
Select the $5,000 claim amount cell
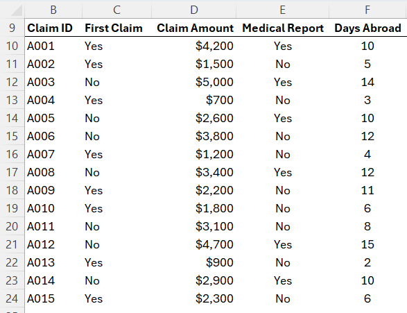pos(194,82)
